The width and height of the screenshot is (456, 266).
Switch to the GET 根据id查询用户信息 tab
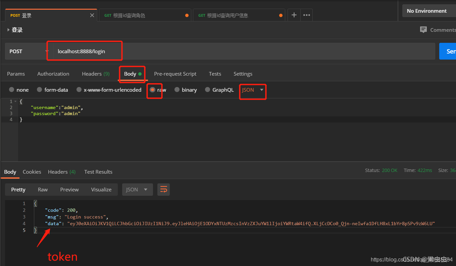(x=239, y=15)
